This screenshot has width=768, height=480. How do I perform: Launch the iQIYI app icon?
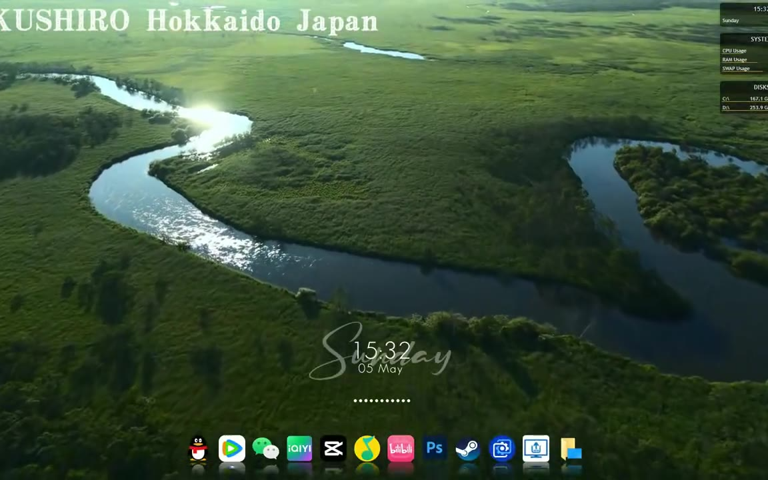point(299,449)
